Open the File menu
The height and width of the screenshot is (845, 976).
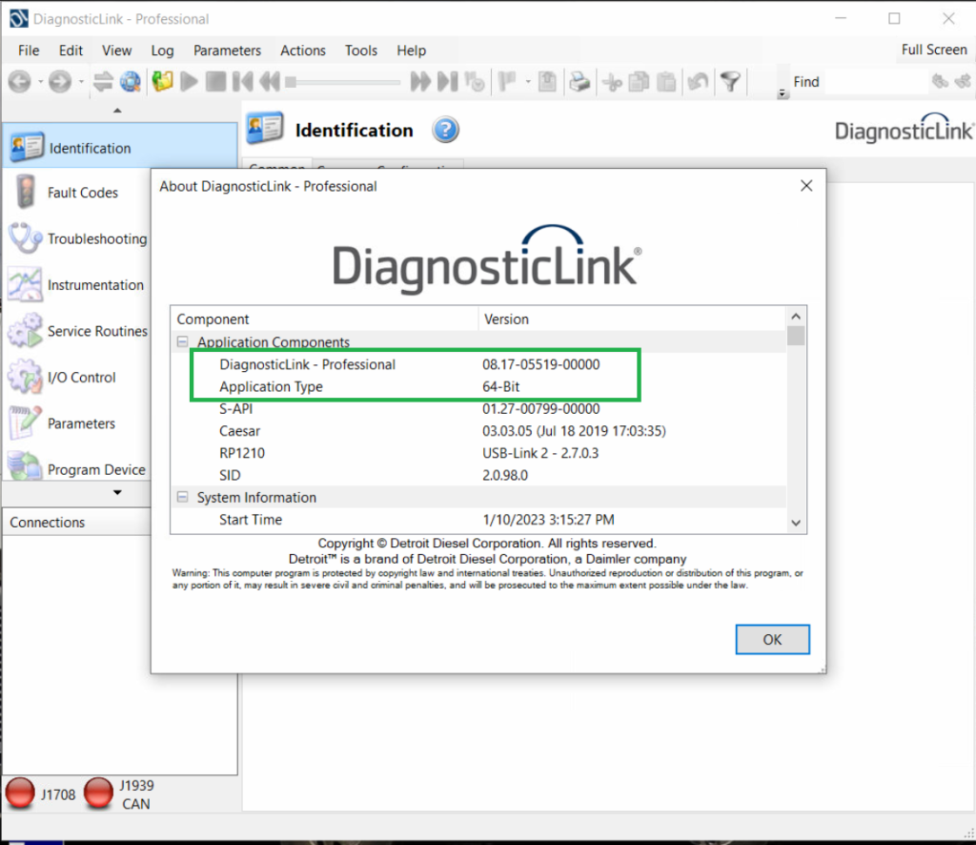coord(29,51)
